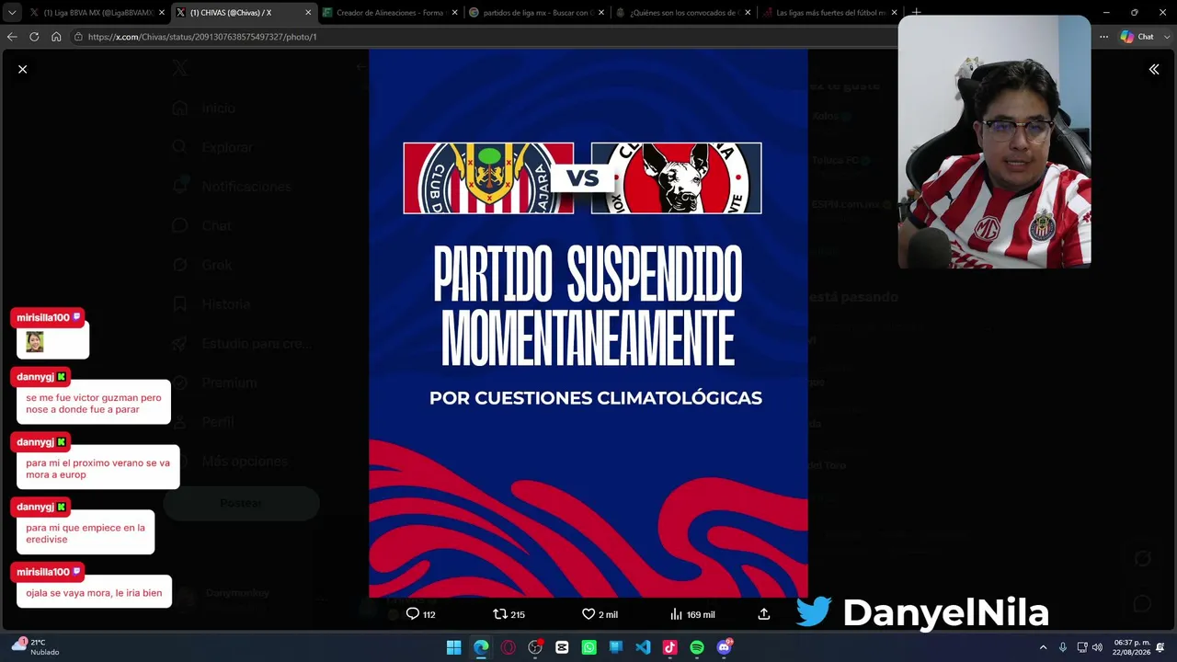
Task: Open Explorar in the dimmed sidebar
Action: [x=213, y=147]
